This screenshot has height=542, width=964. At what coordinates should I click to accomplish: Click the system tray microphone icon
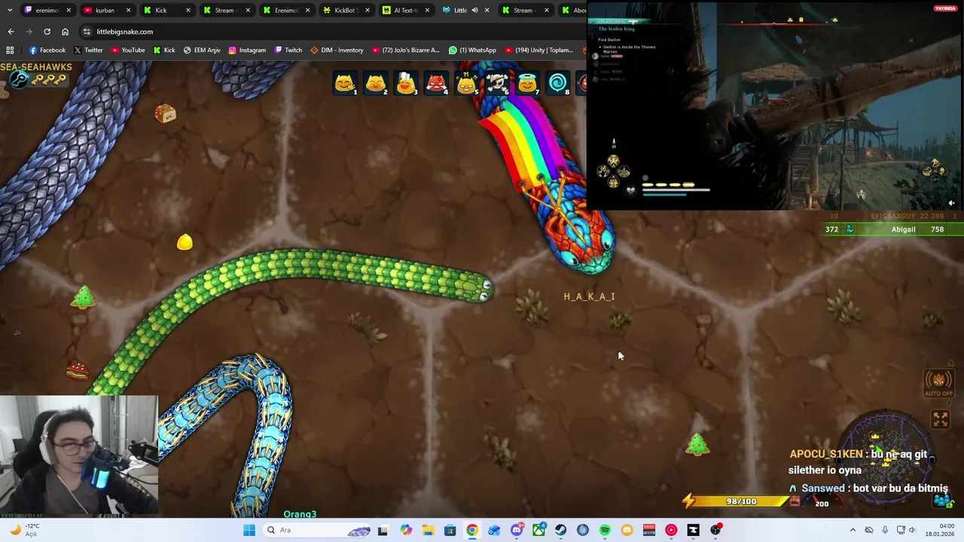click(885, 530)
